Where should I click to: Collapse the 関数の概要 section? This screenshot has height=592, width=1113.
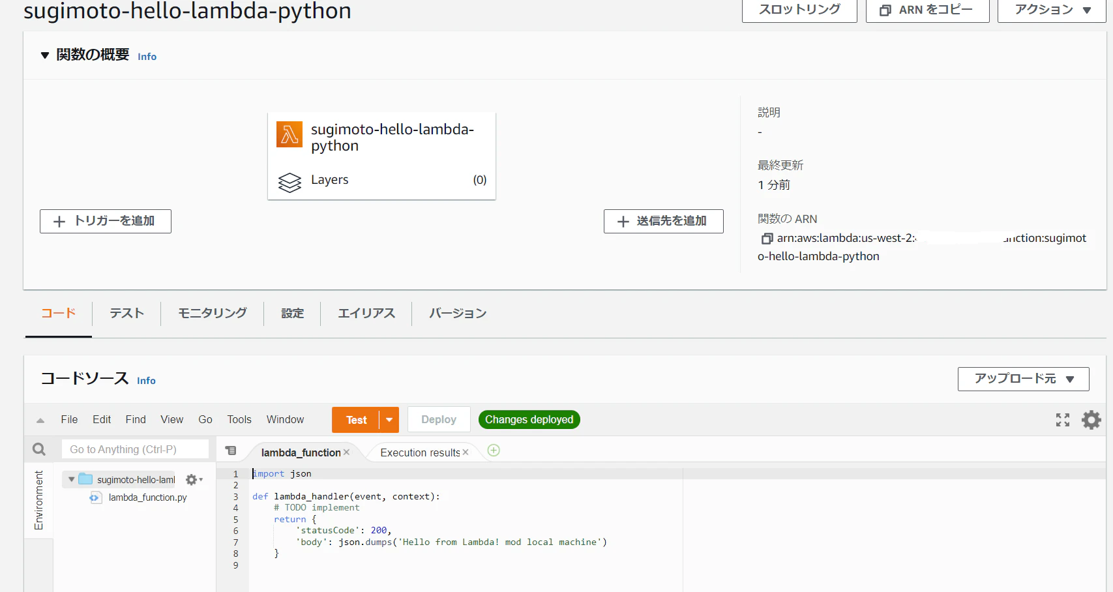pos(45,55)
